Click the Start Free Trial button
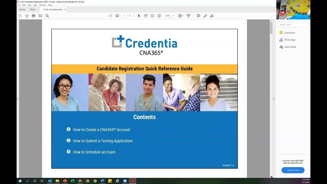 point(293,170)
